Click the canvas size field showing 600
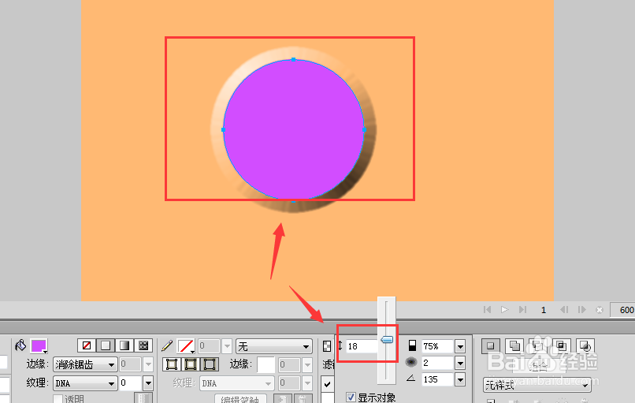 [623, 310]
